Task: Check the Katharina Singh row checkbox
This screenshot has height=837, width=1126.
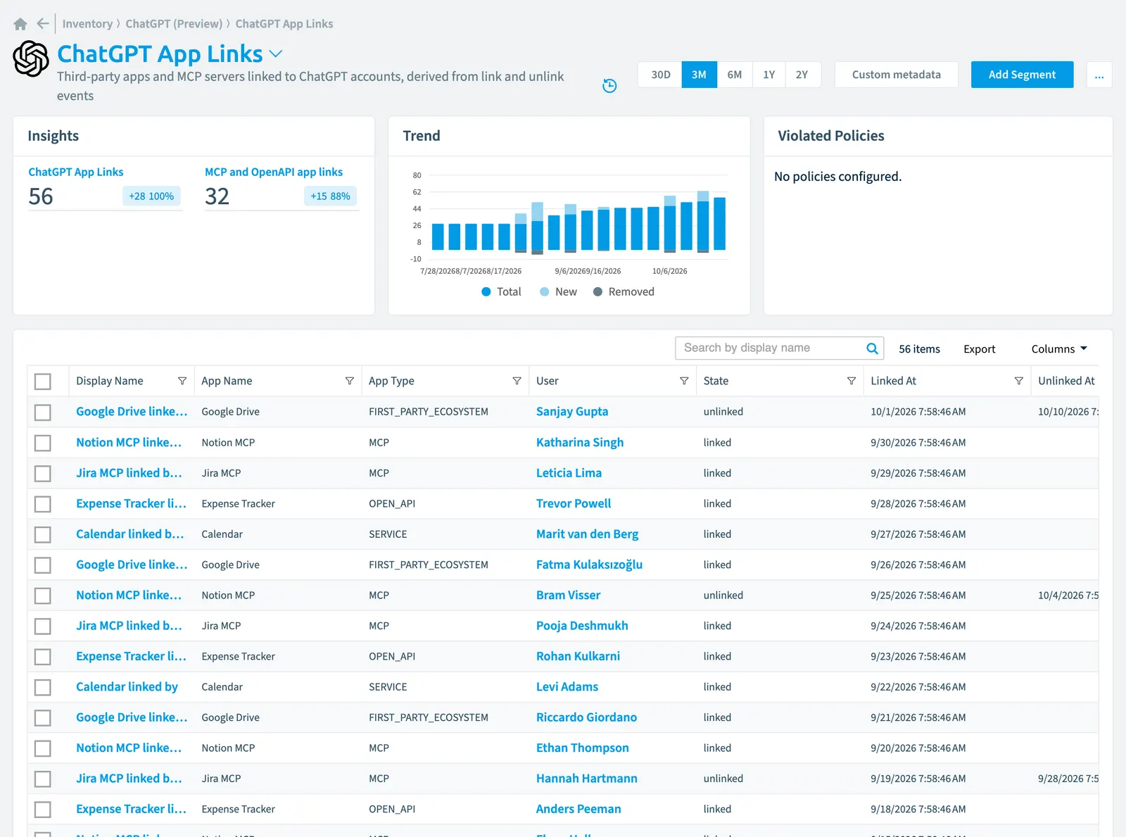Action: coord(43,443)
